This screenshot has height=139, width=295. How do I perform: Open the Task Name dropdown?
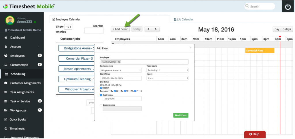click(x=167, y=70)
